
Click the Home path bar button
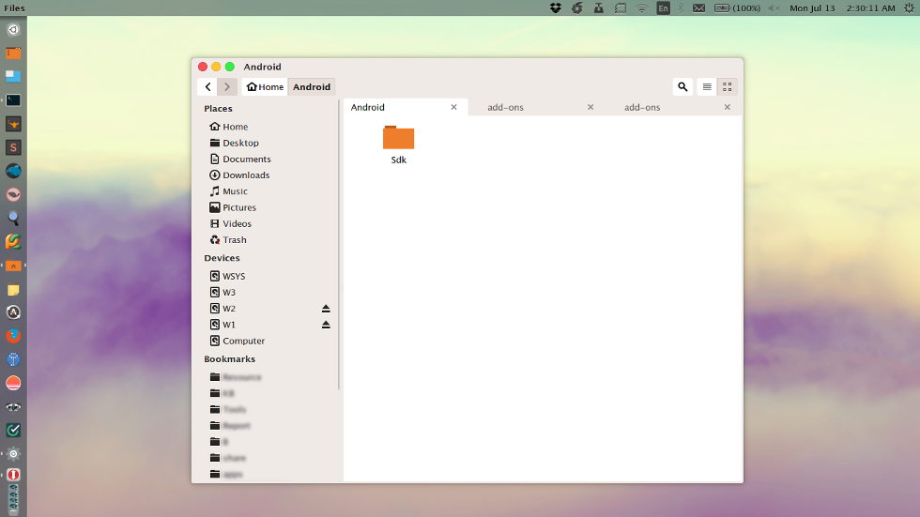[265, 86]
